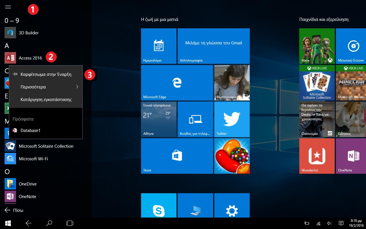Open the Φωτογραφίες photos tile
Screen dimensions: 366x229
pos(232,83)
